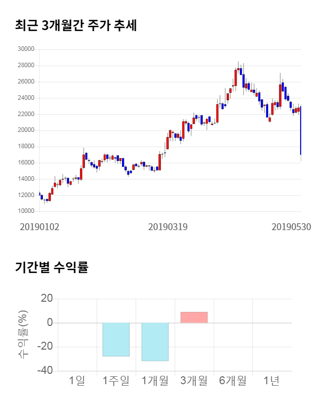Click the 1개월 light-blue return bar
The image size is (316, 400).
pyautogui.click(x=155, y=342)
